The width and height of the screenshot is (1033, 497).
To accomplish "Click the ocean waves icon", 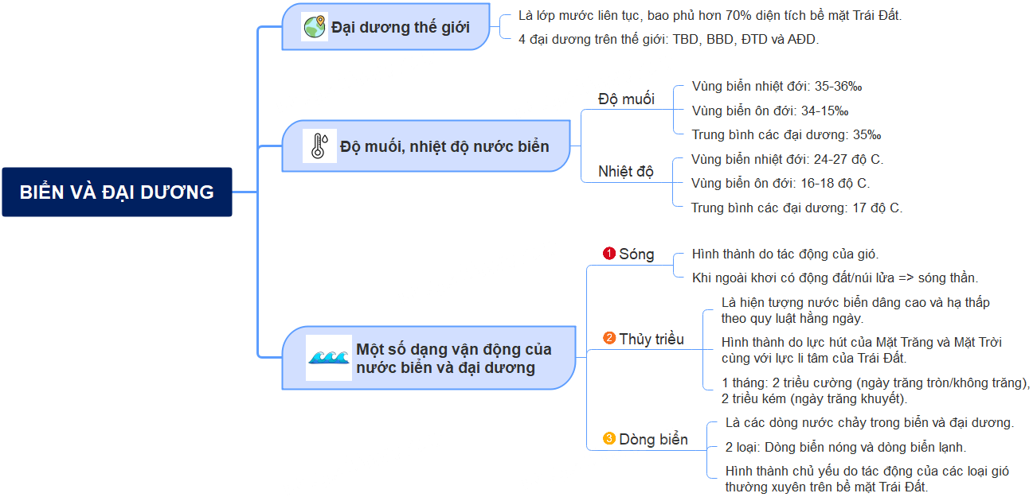I will click(329, 358).
